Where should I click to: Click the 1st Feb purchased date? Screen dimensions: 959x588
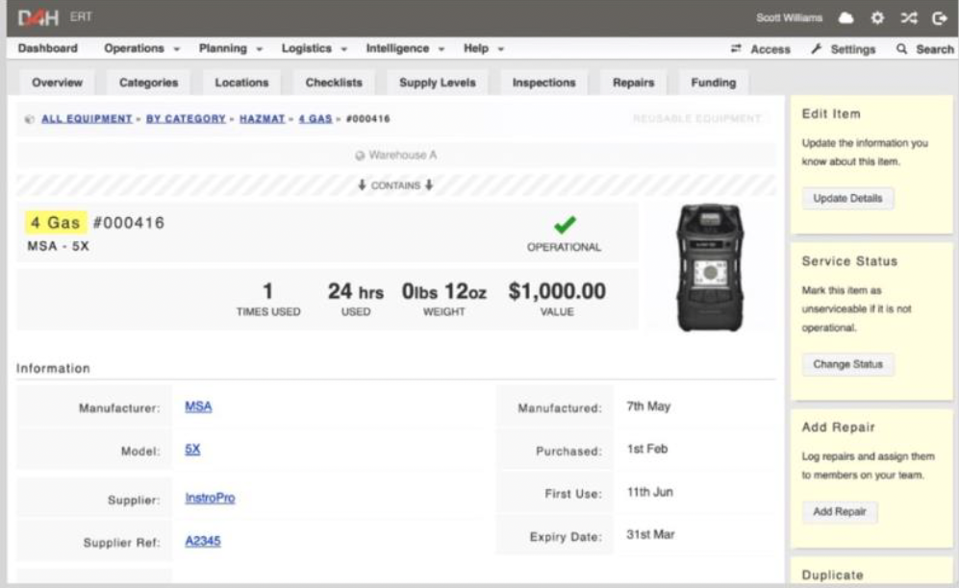[x=647, y=450]
